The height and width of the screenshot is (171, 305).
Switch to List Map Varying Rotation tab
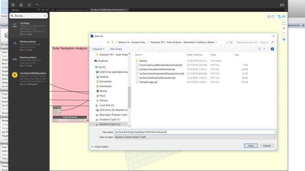(x=69, y=9)
